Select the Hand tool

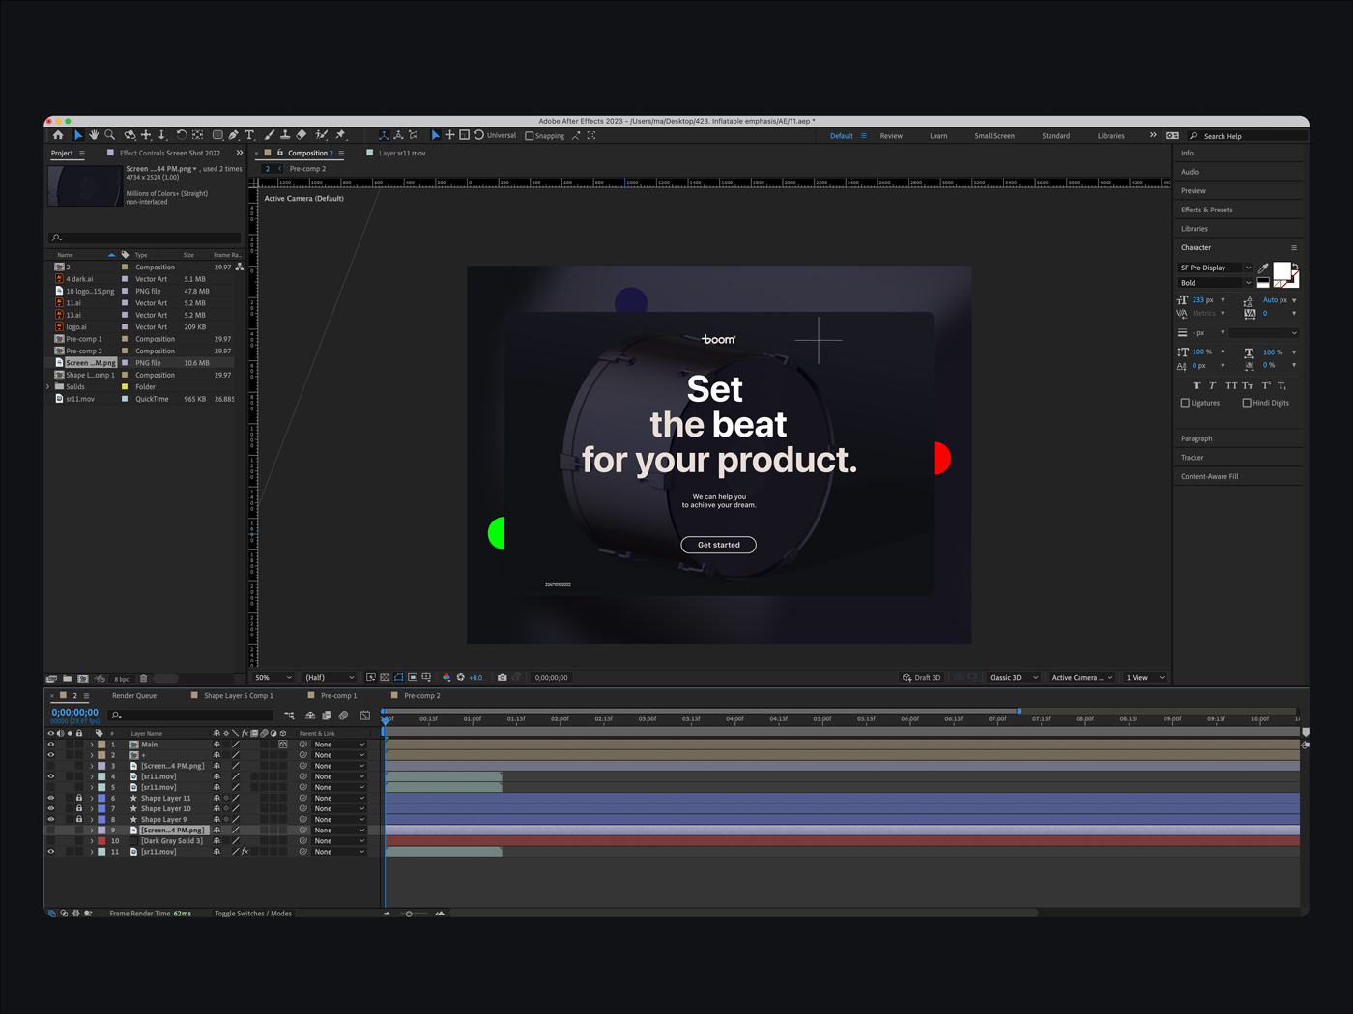94,135
